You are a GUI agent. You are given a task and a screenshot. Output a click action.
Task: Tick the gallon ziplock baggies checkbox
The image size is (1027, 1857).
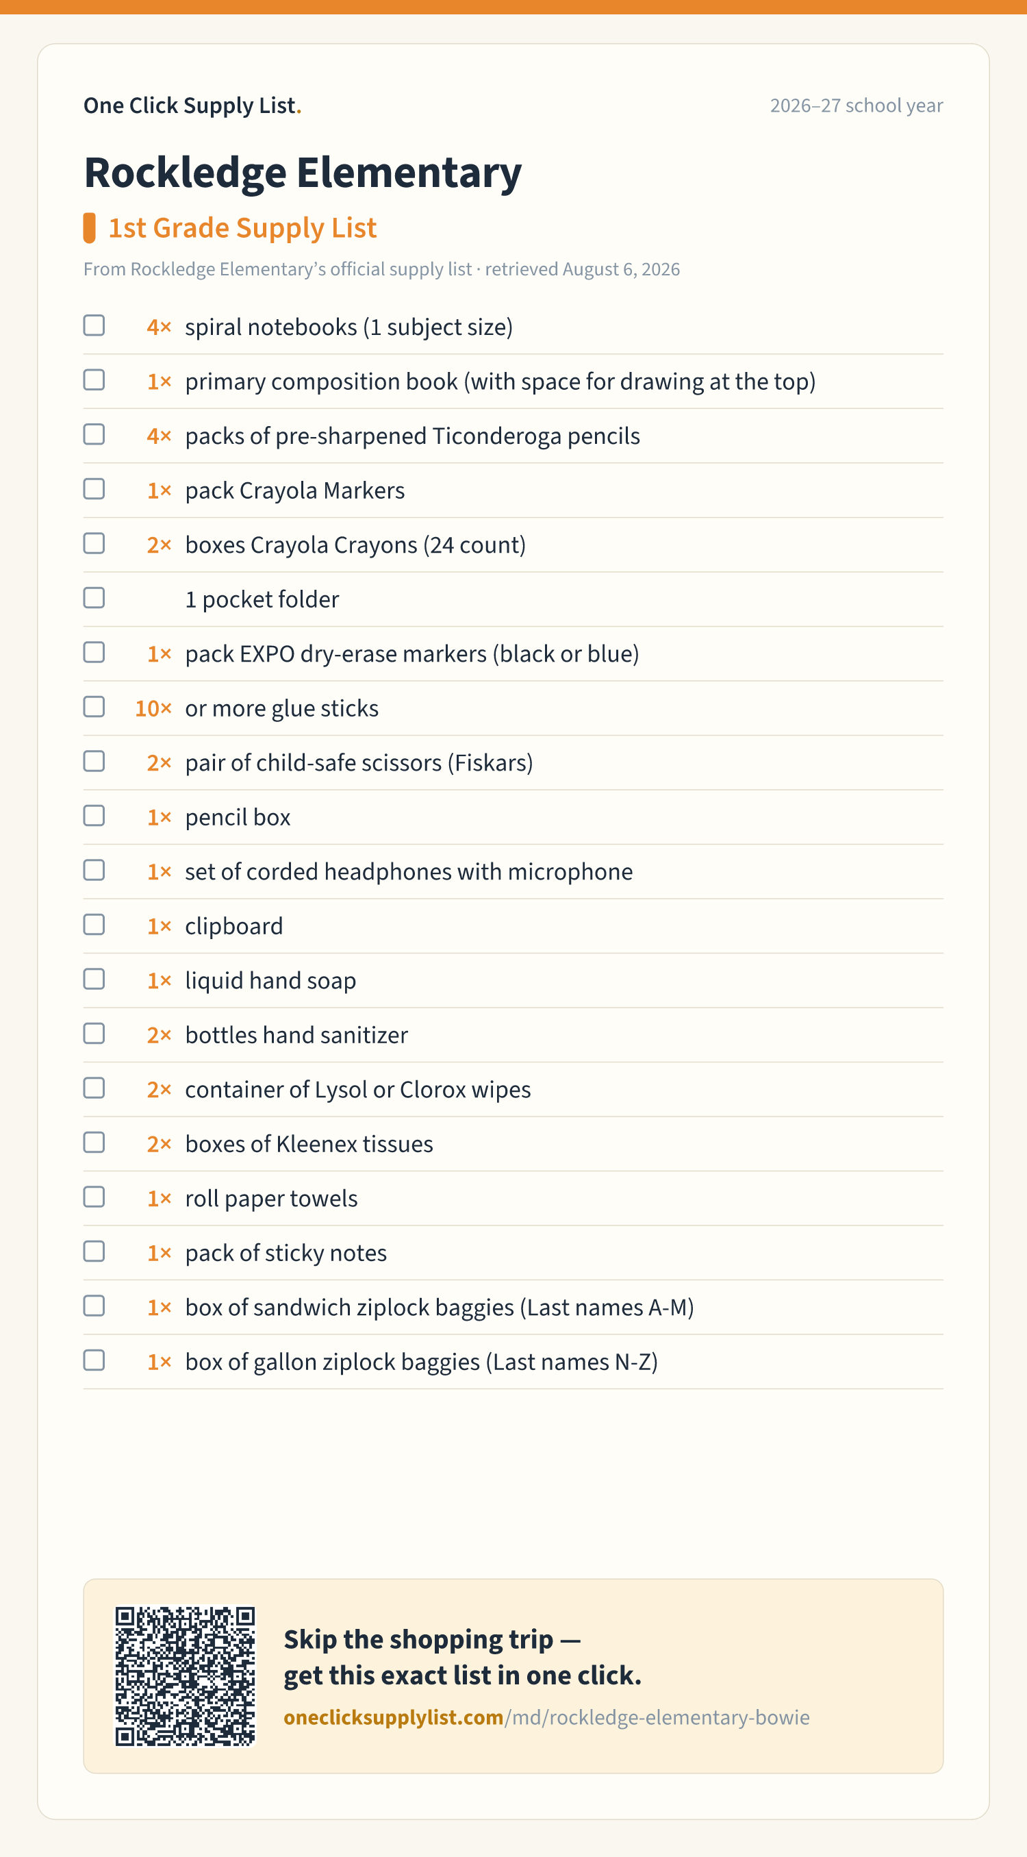(94, 1360)
